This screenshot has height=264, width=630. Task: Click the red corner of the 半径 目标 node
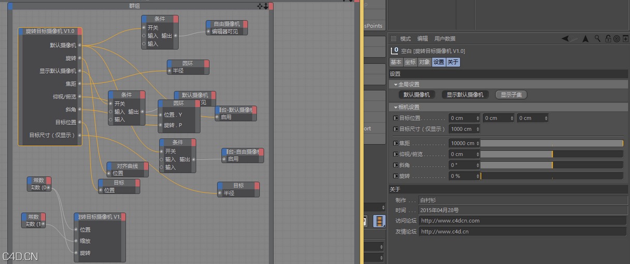pyautogui.click(x=256, y=185)
